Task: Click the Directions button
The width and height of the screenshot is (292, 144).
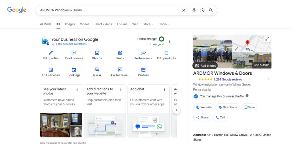Action: tap(227, 108)
